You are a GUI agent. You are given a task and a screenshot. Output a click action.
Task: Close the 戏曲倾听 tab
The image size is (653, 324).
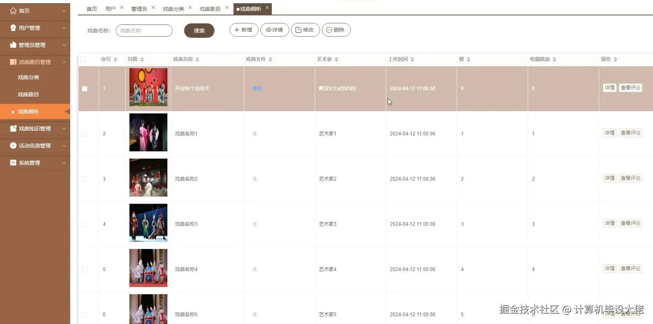click(267, 8)
